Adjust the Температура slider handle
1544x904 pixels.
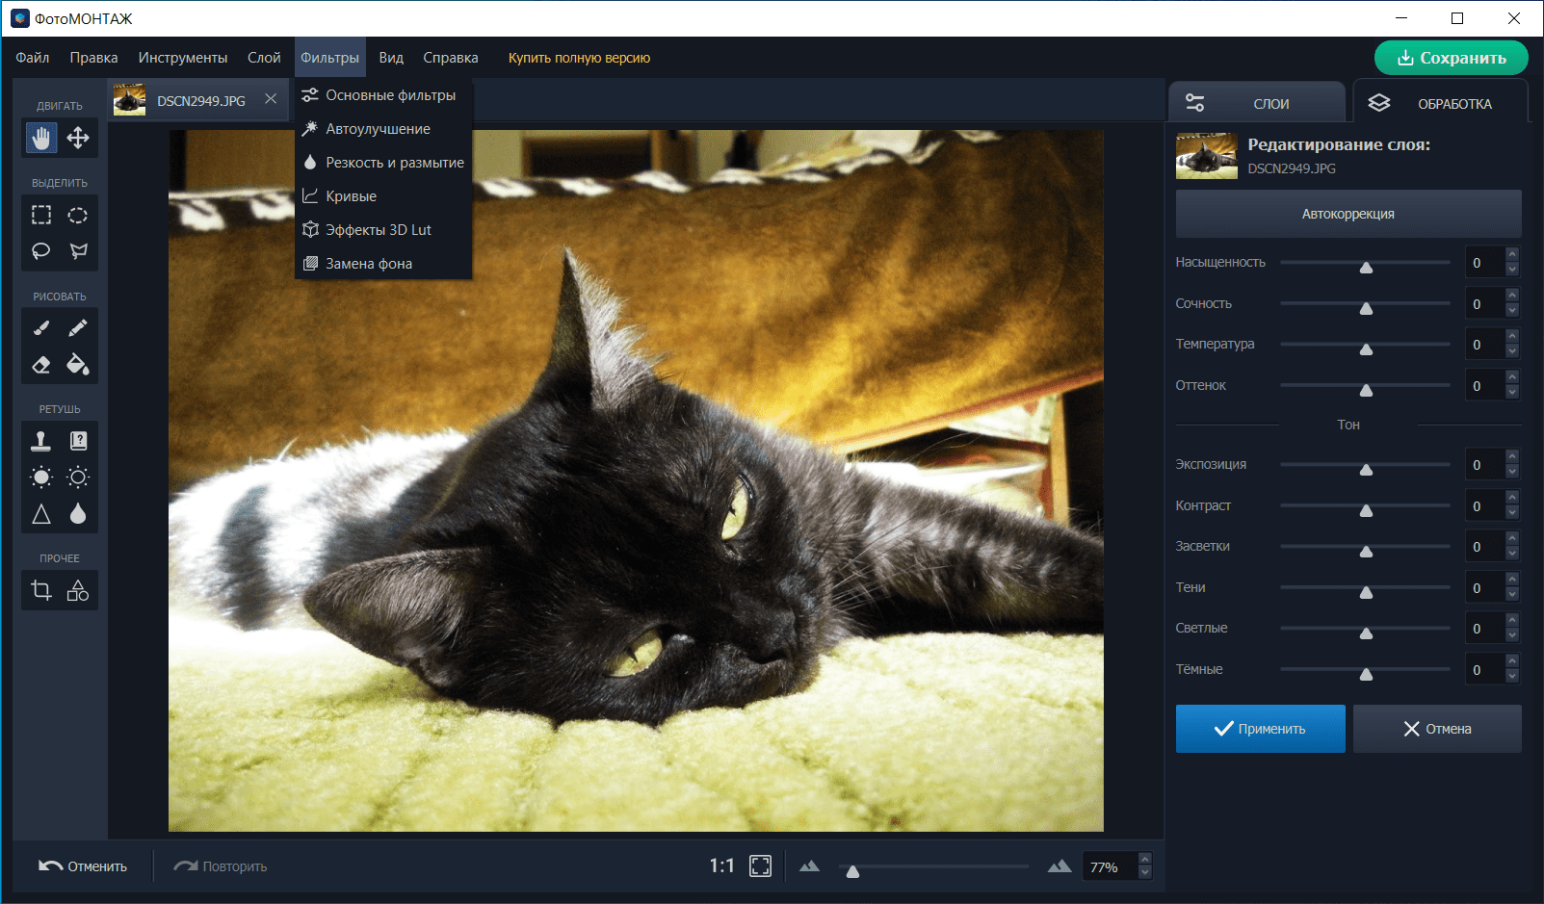coord(1366,349)
